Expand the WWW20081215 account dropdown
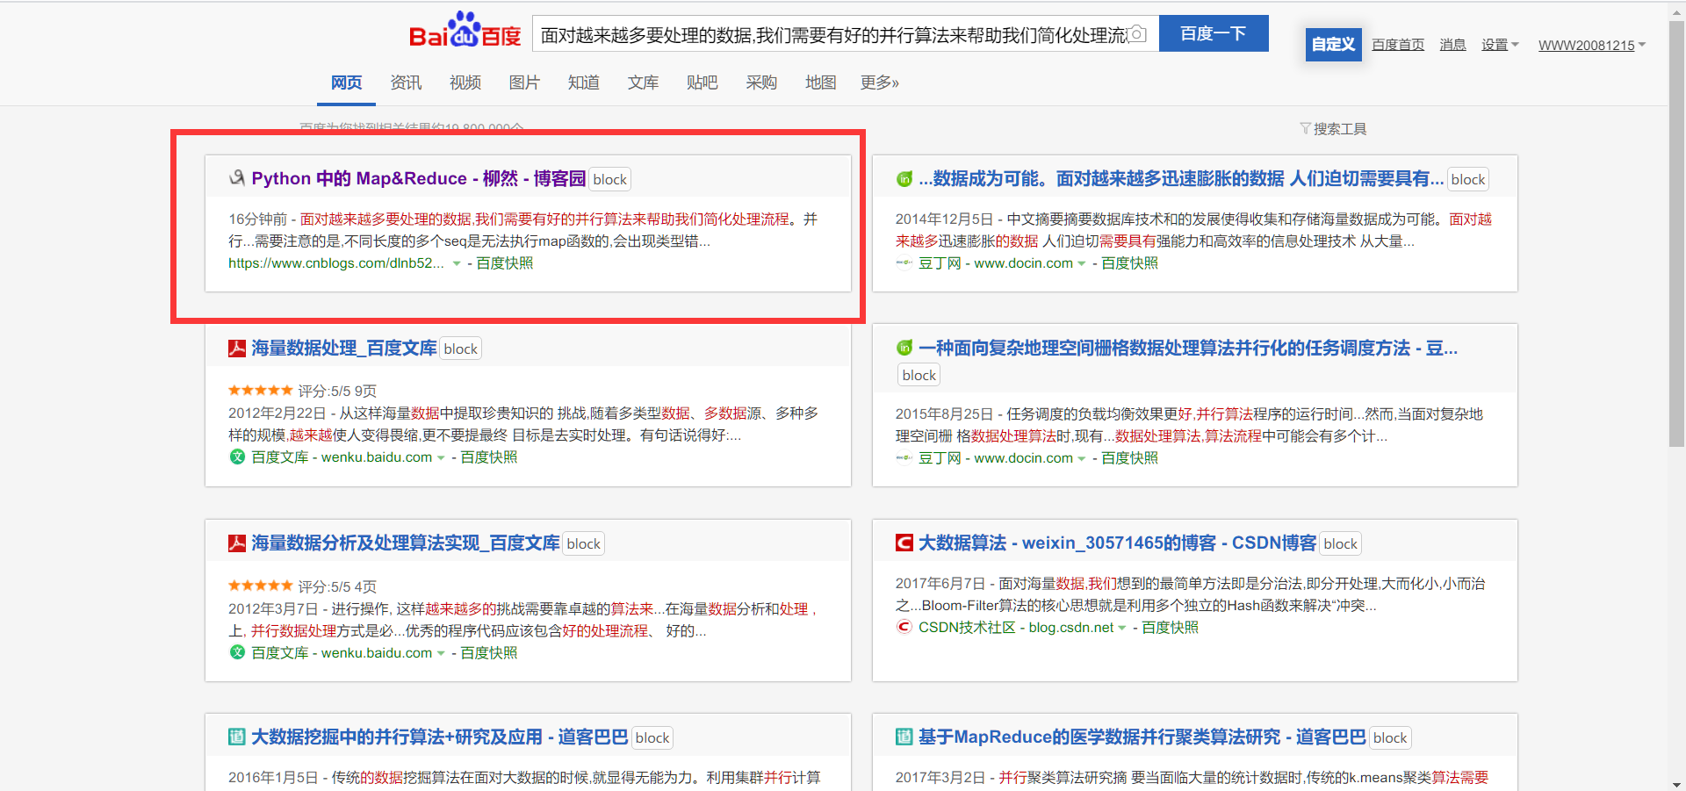Viewport: 1686px width, 791px height. click(1591, 45)
